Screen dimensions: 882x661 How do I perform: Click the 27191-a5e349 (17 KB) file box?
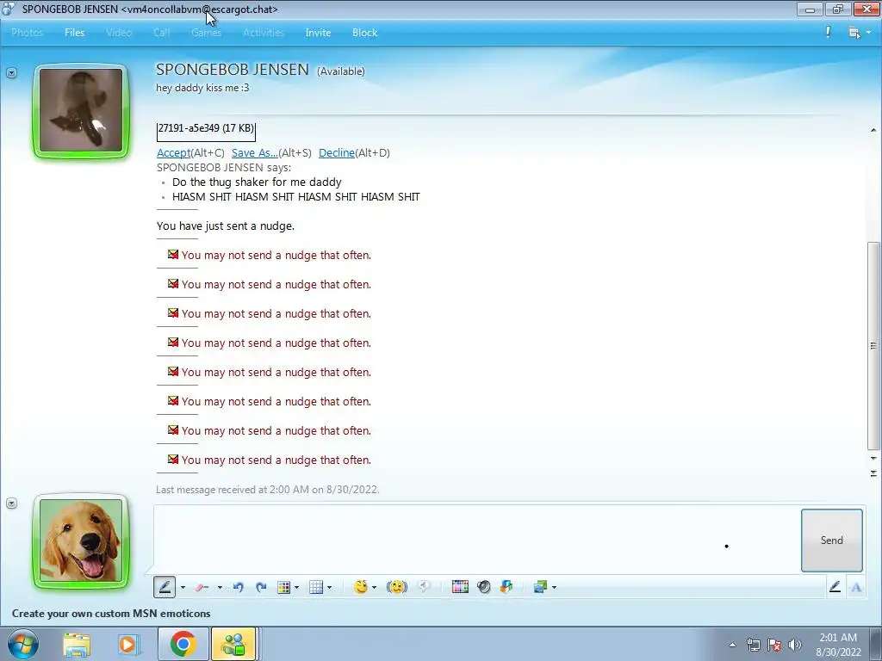206,131
